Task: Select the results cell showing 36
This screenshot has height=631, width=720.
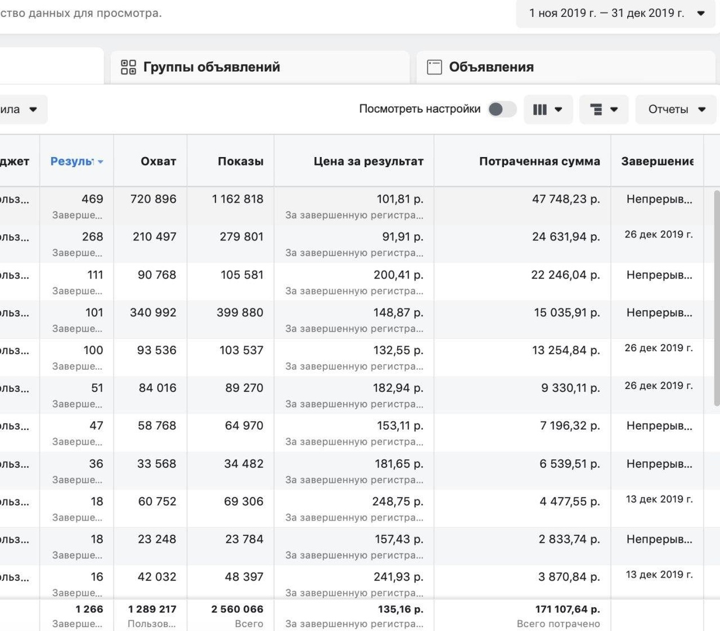Action: (96, 464)
